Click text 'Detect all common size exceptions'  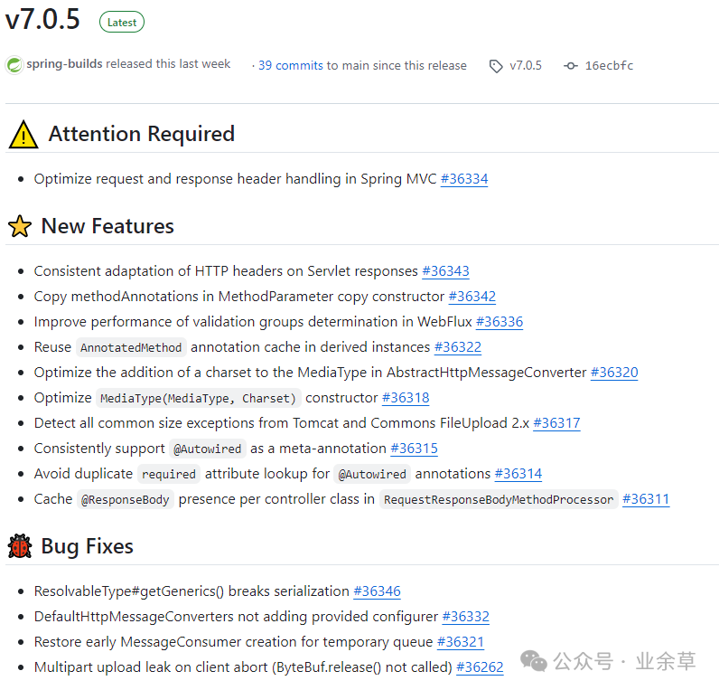tap(145, 422)
